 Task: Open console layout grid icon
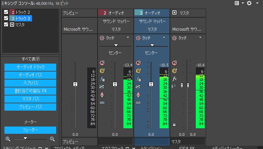237,3
